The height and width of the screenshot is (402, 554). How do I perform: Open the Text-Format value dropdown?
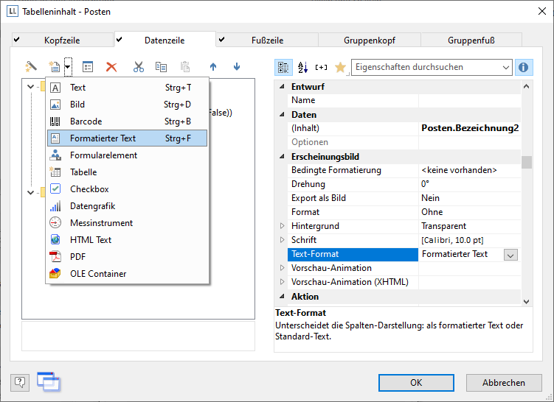[510, 254]
